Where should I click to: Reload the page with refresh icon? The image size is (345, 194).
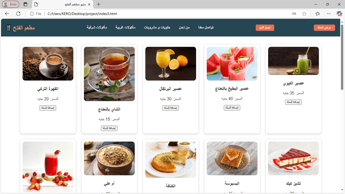pyautogui.click(x=18, y=13)
